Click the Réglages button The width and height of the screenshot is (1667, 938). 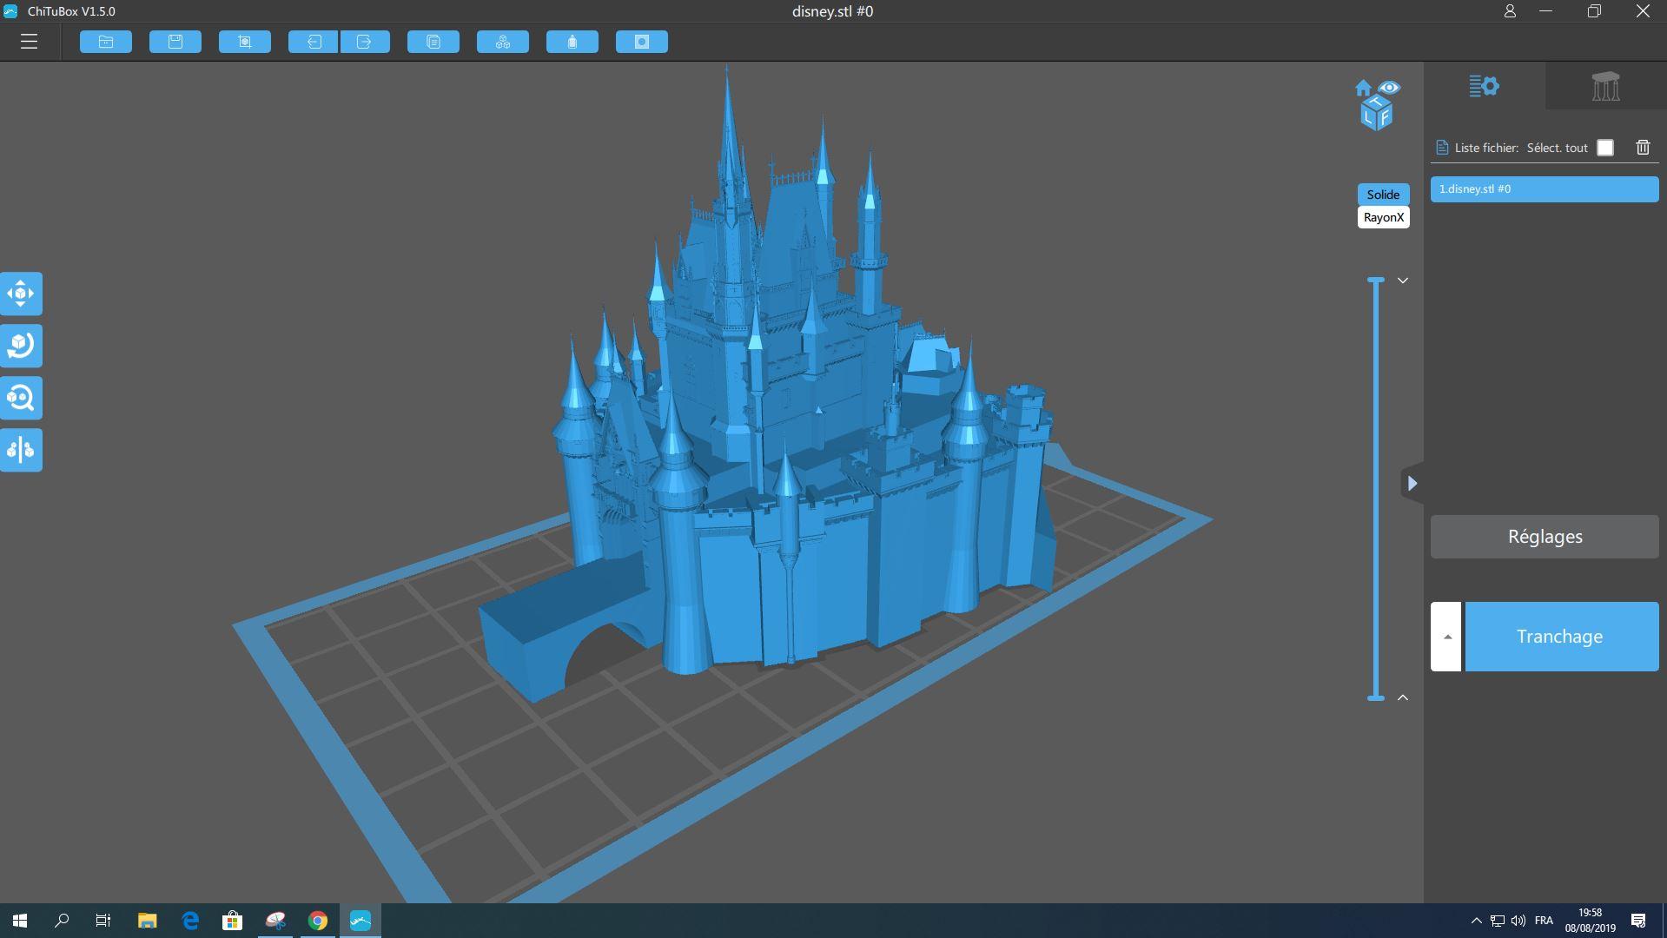pyautogui.click(x=1545, y=537)
